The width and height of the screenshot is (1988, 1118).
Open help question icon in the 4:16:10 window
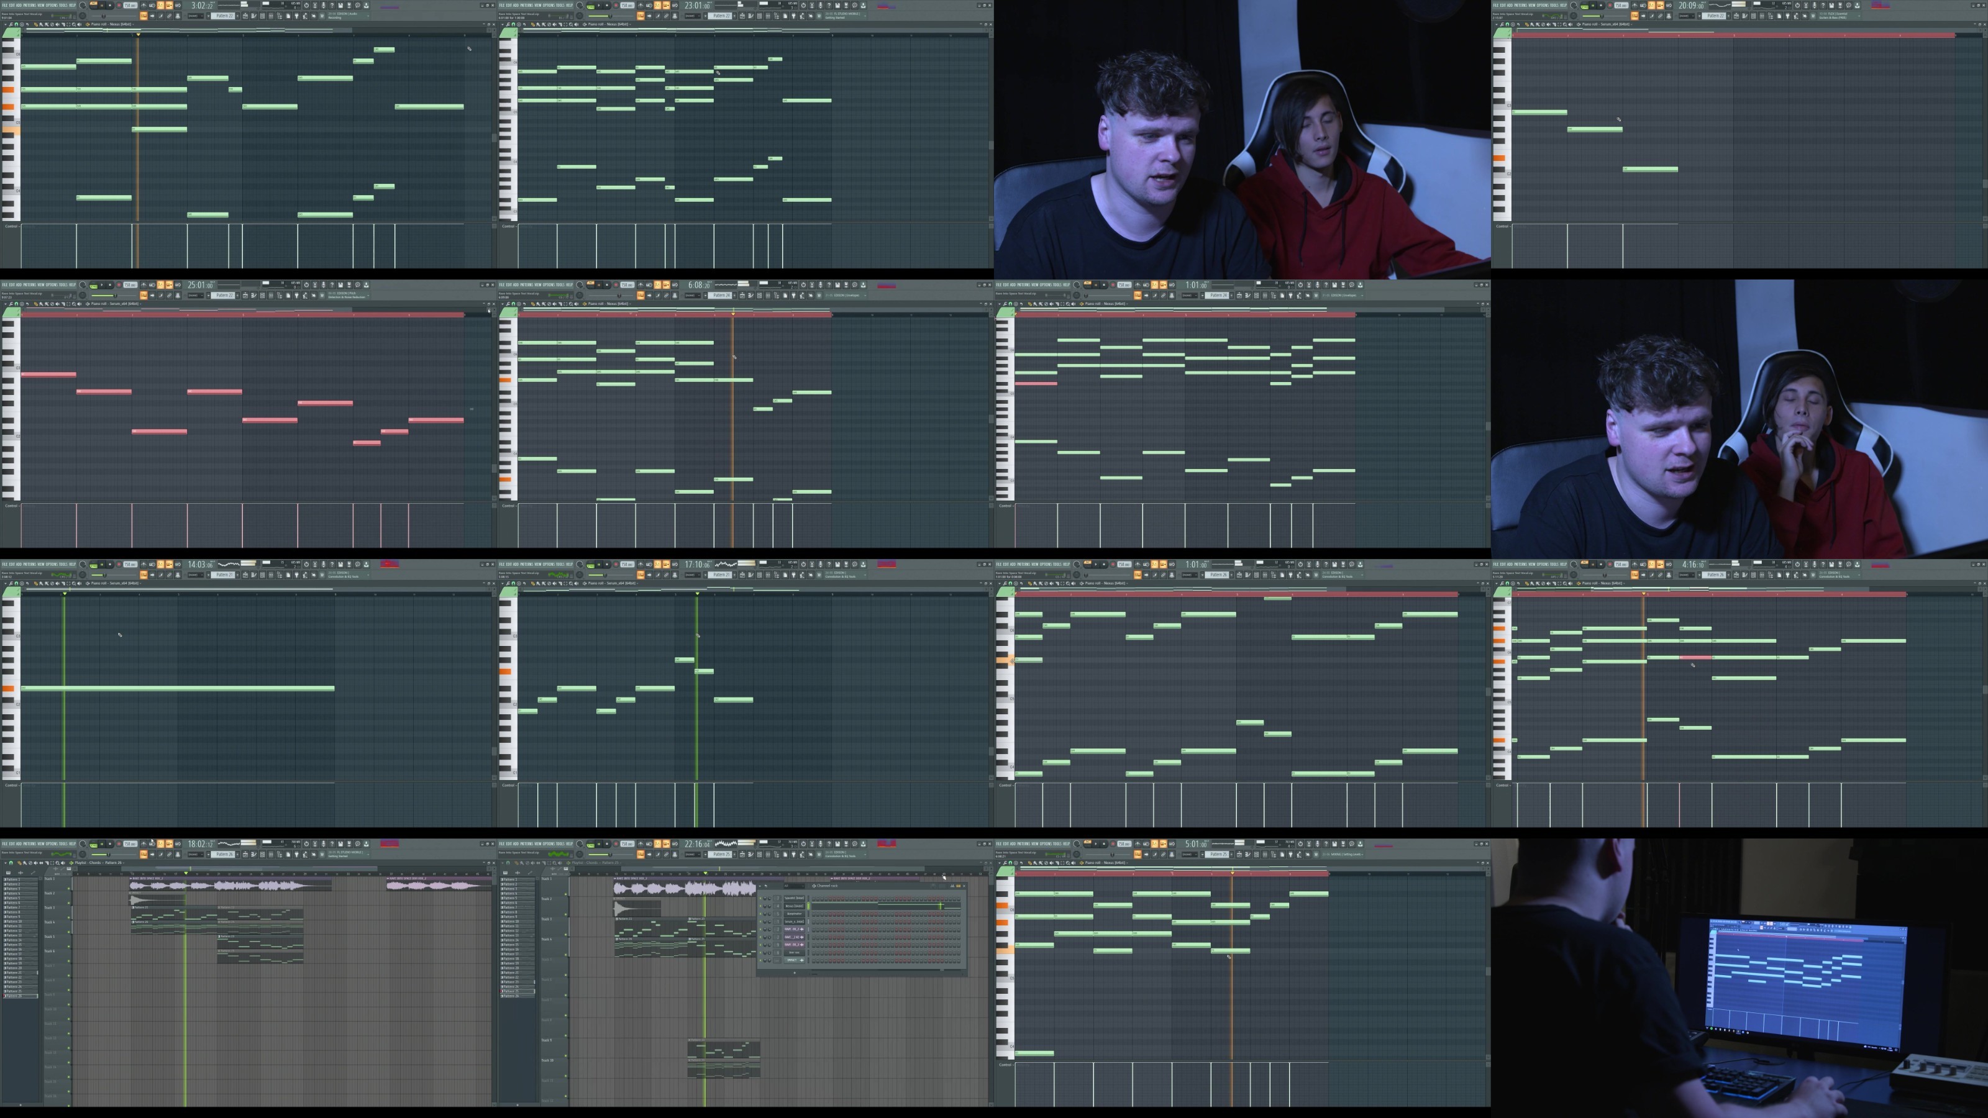coord(1823,564)
